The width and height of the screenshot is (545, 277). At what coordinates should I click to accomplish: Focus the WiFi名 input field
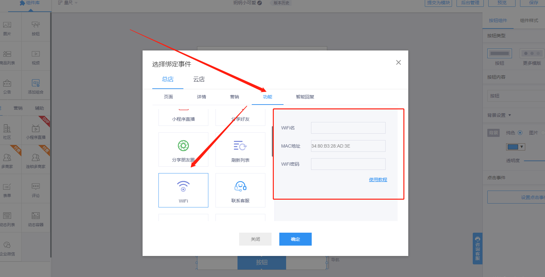[348, 128]
